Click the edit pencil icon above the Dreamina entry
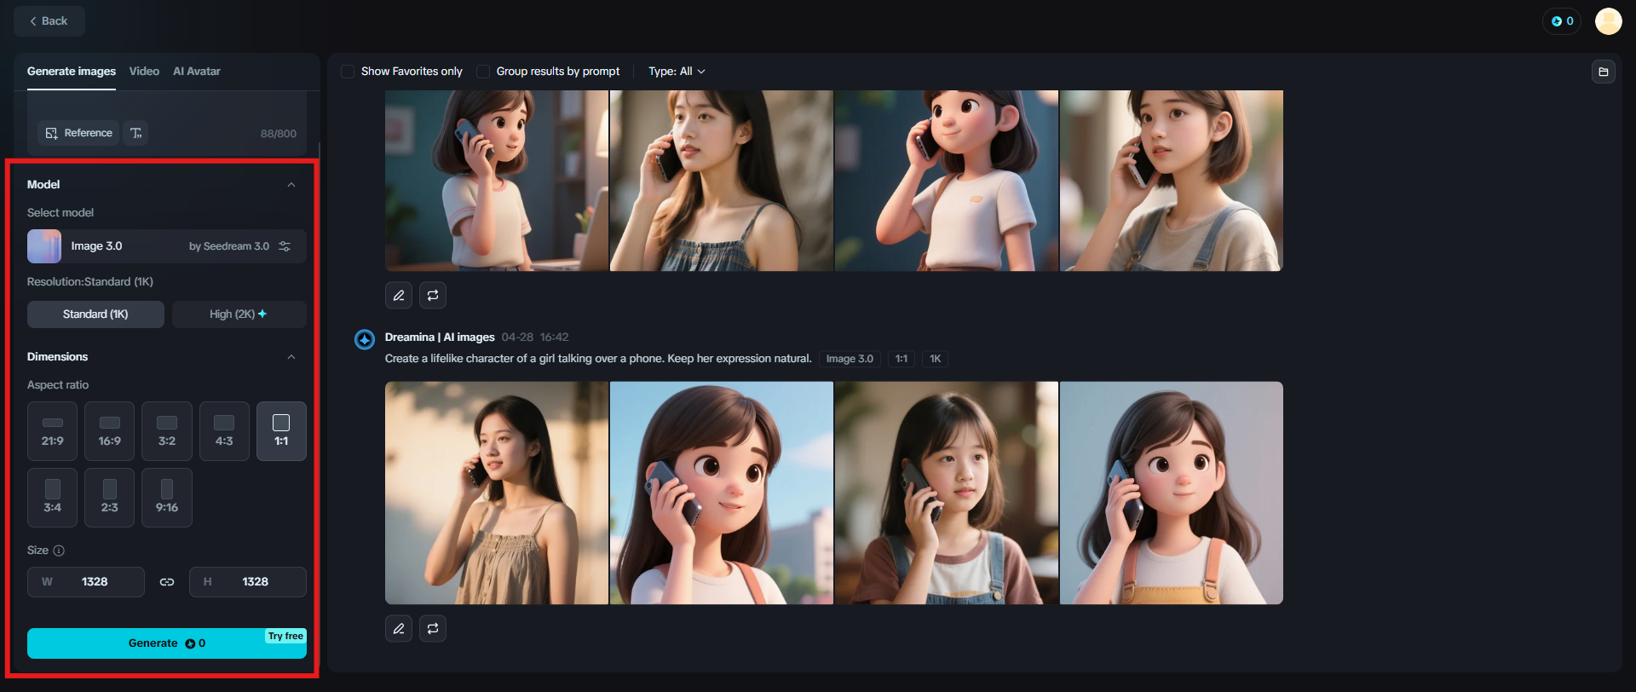This screenshot has width=1636, height=692. 399,296
